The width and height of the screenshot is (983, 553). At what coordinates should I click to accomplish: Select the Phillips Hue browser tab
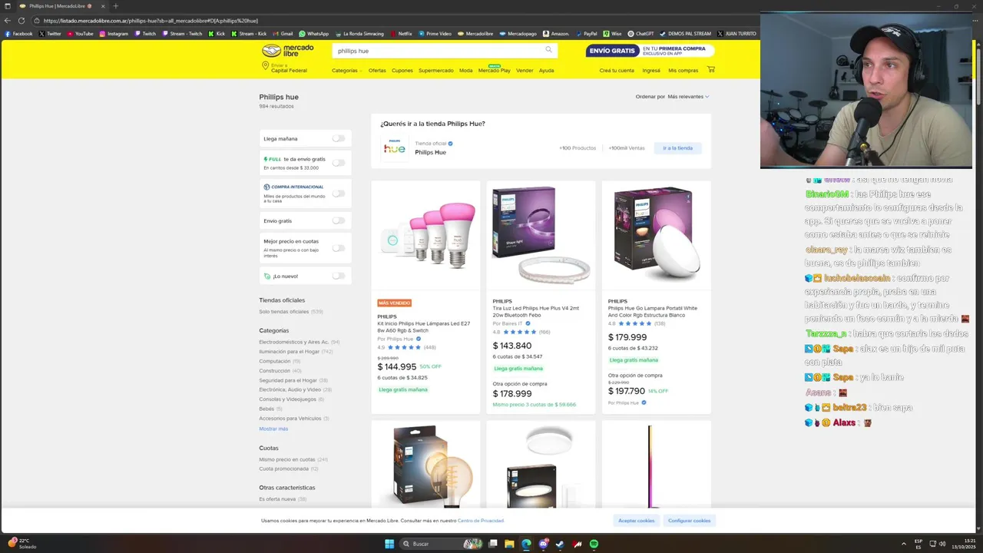61,6
